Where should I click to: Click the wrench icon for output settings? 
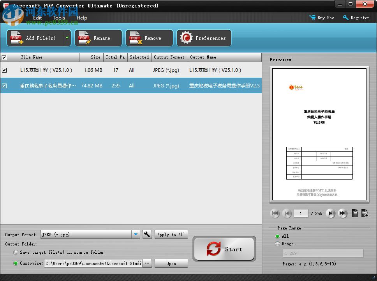pyautogui.click(x=147, y=234)
